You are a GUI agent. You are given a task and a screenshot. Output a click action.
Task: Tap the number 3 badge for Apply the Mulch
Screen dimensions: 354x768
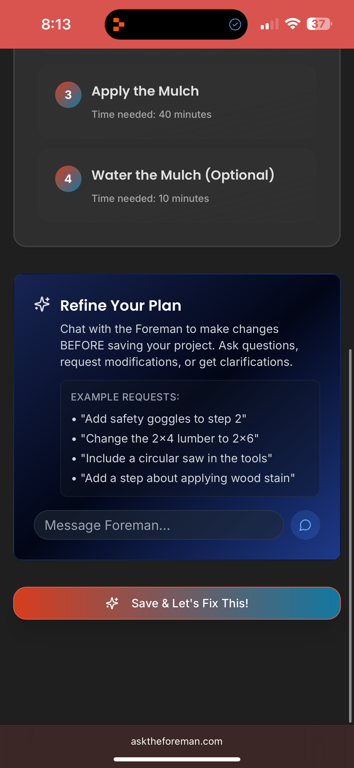(x=68, y=95)
